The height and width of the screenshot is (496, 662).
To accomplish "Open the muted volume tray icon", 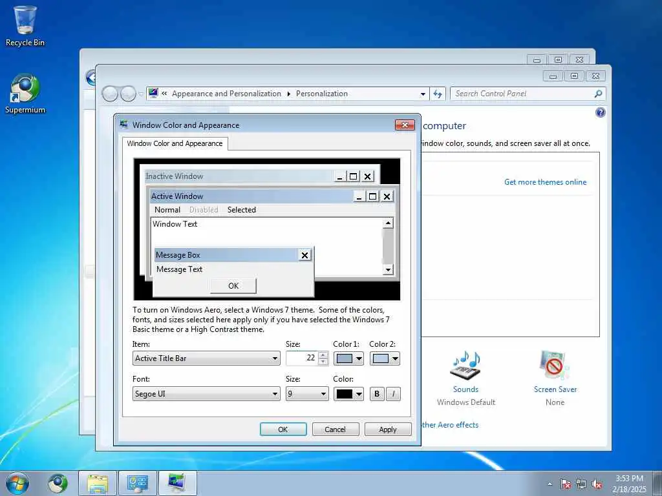I will coord(597,484).
